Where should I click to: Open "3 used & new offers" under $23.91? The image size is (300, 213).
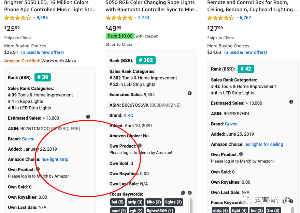(42, 52)
